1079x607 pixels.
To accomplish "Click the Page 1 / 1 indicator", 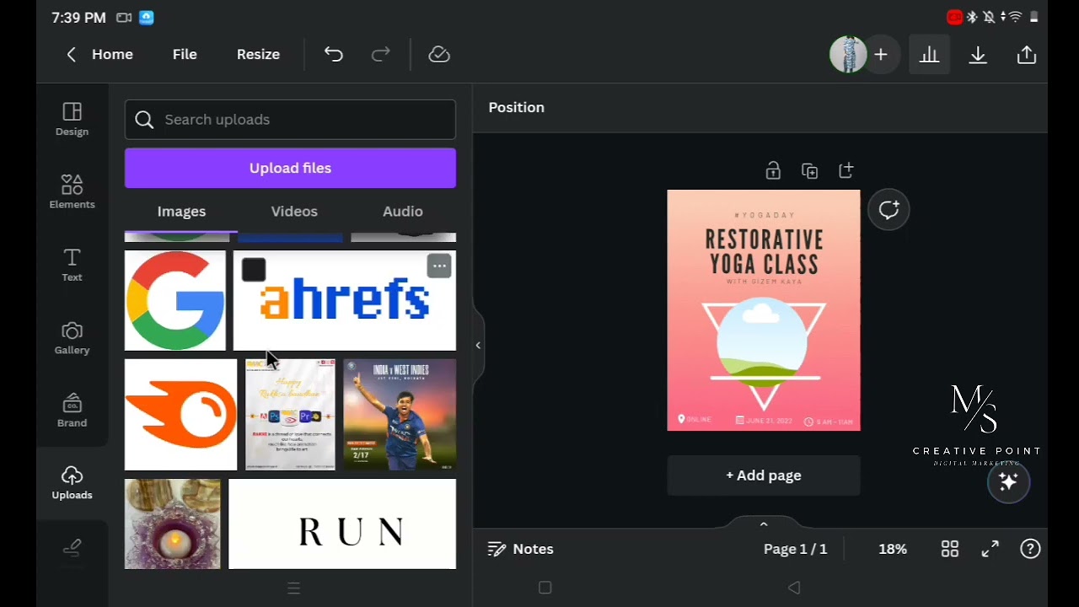I will pyautogui.click(x=796, y=549).
